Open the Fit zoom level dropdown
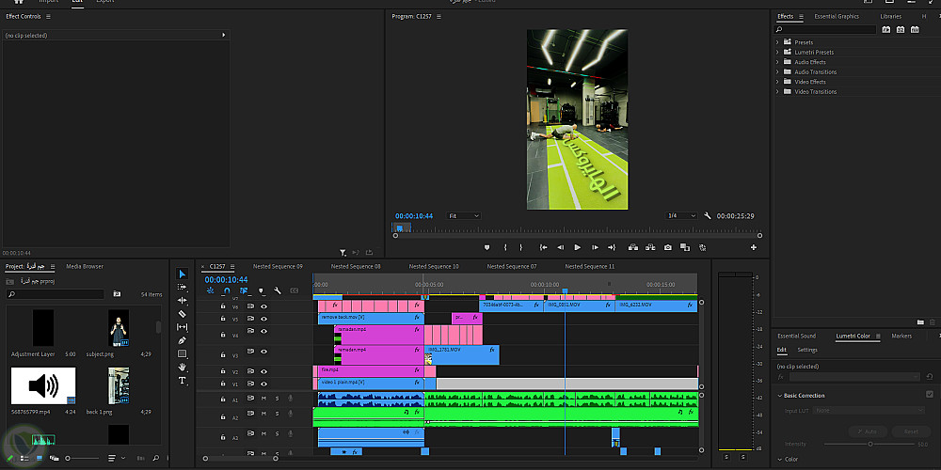This screenshot has width=941, height=470. [463, 216]
